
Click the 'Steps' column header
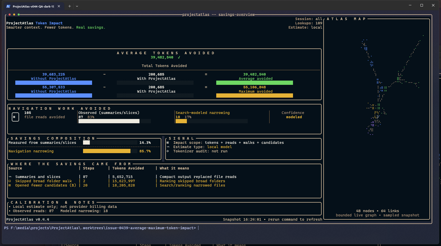89,168
